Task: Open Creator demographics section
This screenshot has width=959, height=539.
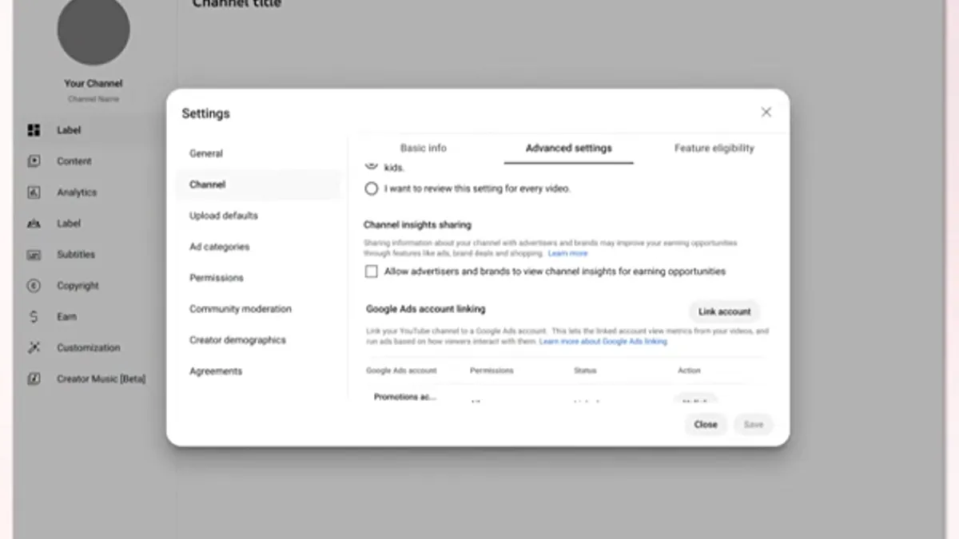Action: pos(237,340)
